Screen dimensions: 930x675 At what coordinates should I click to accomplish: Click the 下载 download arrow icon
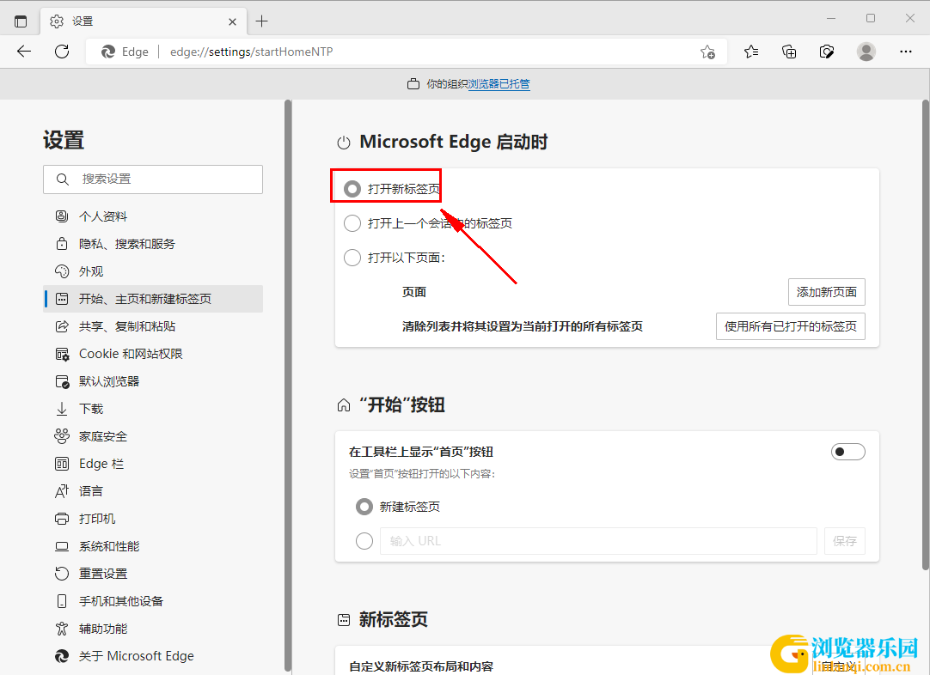tap(62, 409)
